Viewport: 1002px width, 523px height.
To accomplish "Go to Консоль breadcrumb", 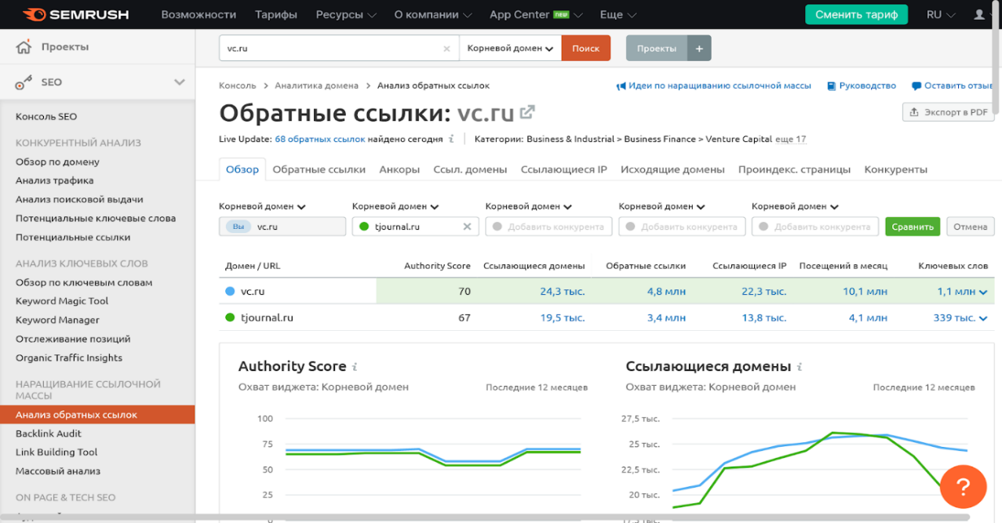I will 238,85.
